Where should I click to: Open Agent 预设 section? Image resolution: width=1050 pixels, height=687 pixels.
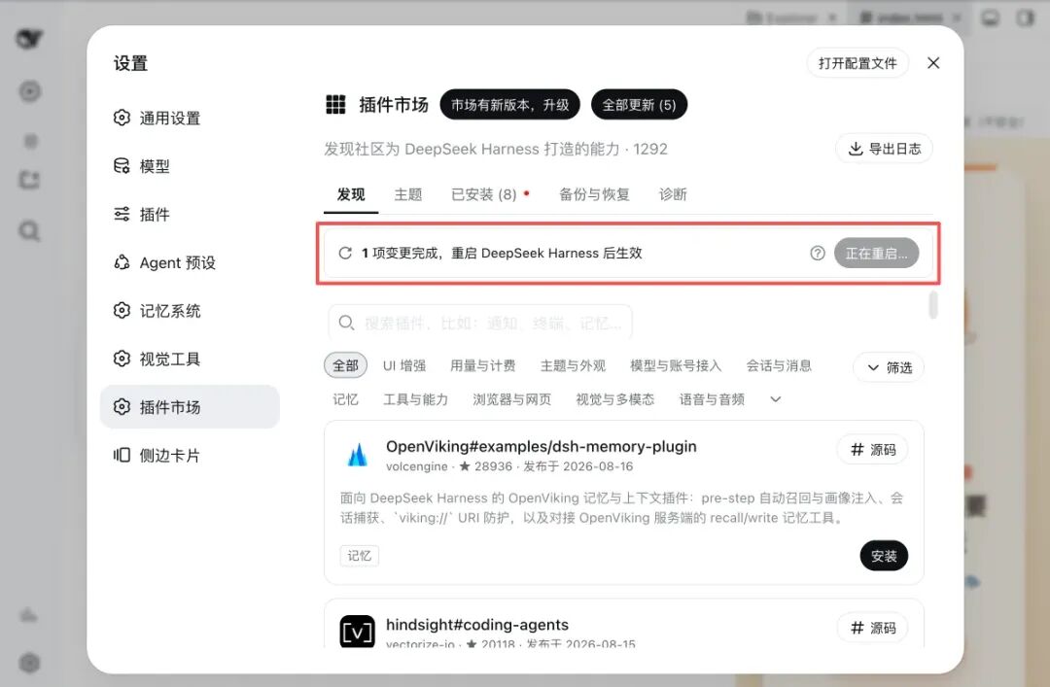pos(190,262)
